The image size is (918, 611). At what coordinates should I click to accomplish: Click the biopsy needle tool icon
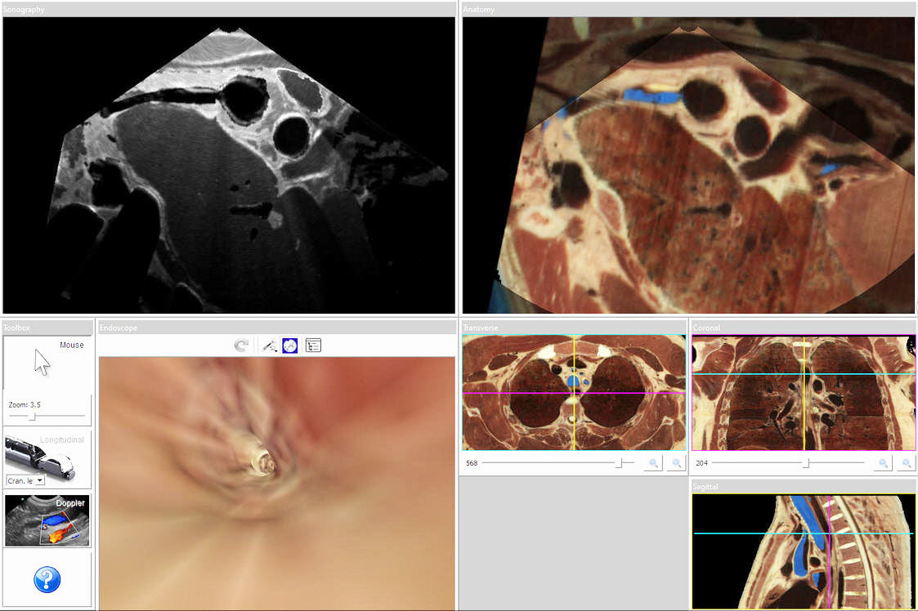coord(269,346)
